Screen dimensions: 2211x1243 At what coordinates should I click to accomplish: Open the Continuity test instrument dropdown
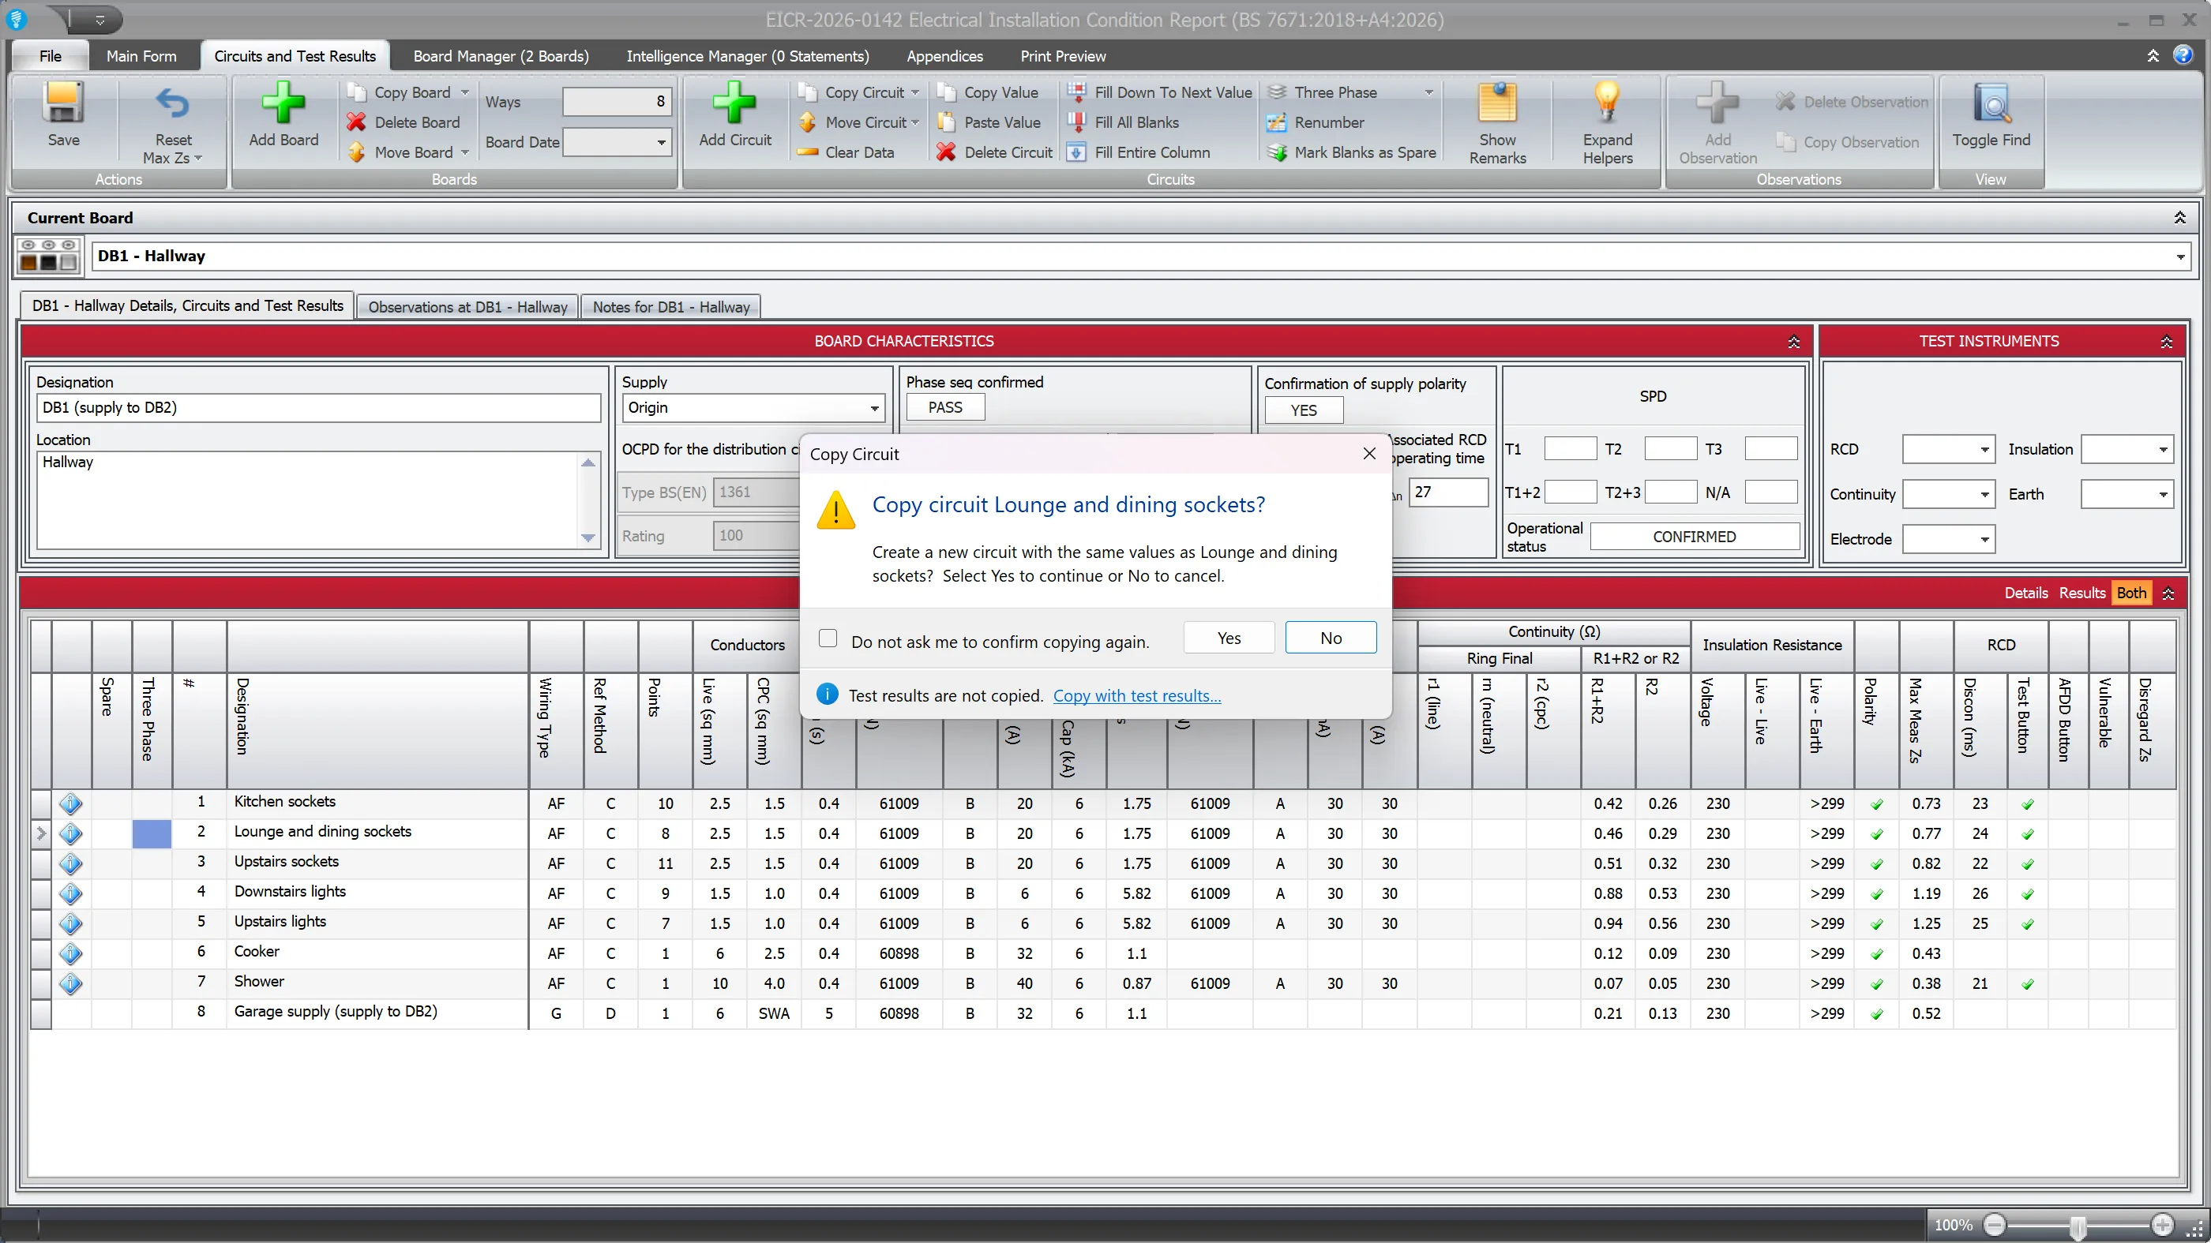[x=1984, y=494]
